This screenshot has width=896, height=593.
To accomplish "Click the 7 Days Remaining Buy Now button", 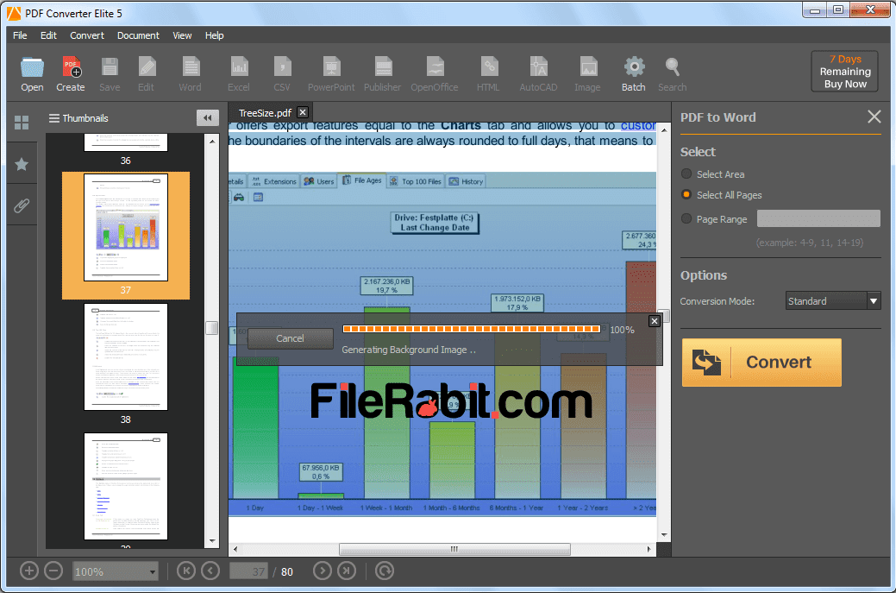I will (x=845, y=72).
